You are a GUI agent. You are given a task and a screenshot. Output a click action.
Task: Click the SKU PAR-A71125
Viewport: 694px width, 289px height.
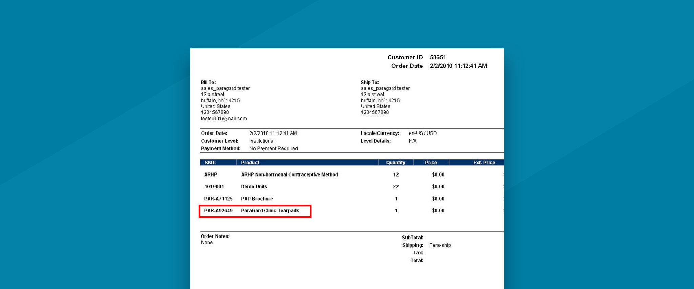pyautogui.click(x=219, y=199)
